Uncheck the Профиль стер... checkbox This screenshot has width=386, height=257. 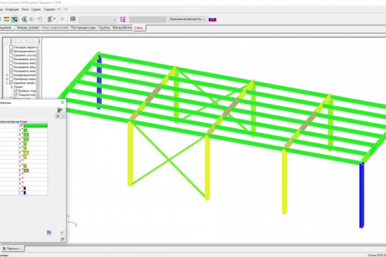pos(16,90)
